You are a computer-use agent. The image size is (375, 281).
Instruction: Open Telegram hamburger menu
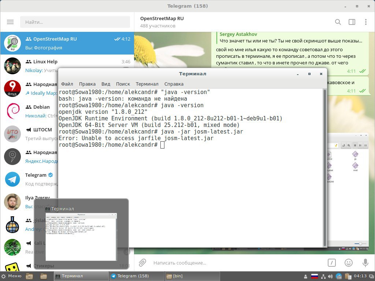tap(10, 22)
